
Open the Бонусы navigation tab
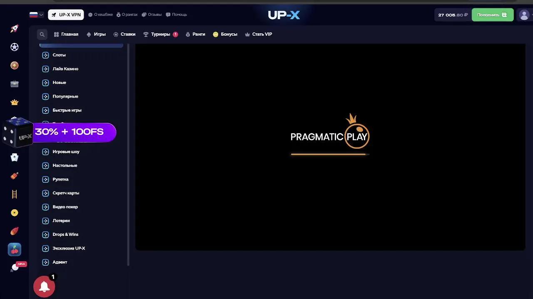click(225, 34)
